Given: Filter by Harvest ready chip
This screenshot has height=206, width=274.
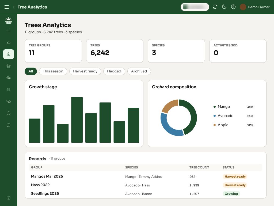Looking at the screenshot, I should (x=85, y=71).
